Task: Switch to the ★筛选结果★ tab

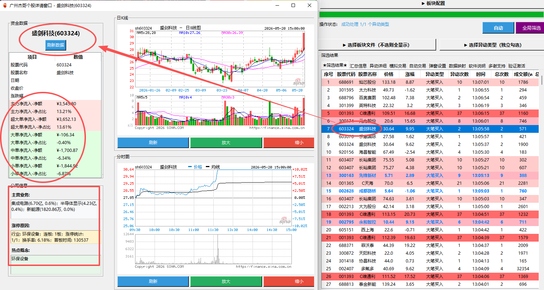Action: [x=335, y=65]
